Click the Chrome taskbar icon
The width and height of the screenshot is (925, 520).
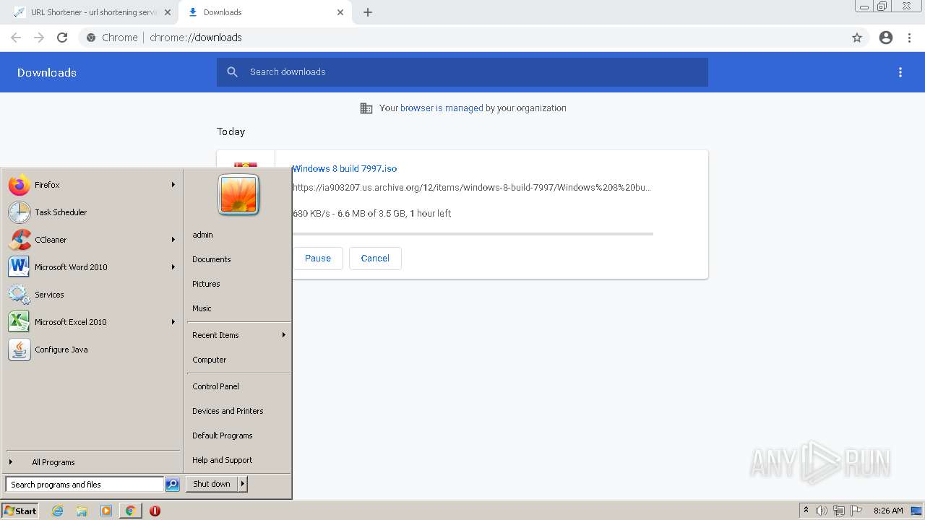[x=130, y=511]
